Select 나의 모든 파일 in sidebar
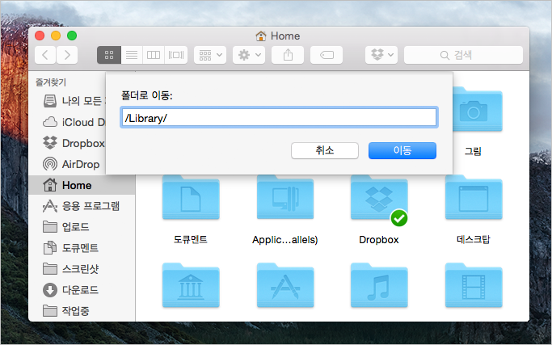The image size is (552, 345). (x=74, y=101)
